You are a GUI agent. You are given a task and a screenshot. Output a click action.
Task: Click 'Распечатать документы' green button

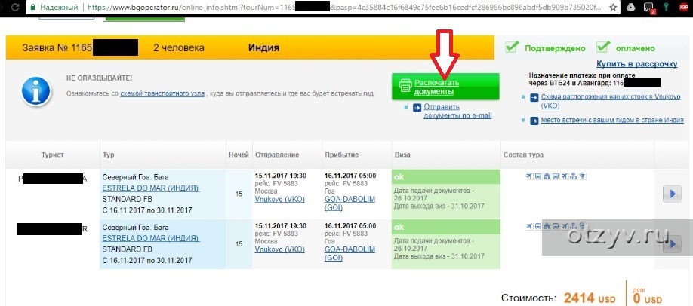point(445,86)
